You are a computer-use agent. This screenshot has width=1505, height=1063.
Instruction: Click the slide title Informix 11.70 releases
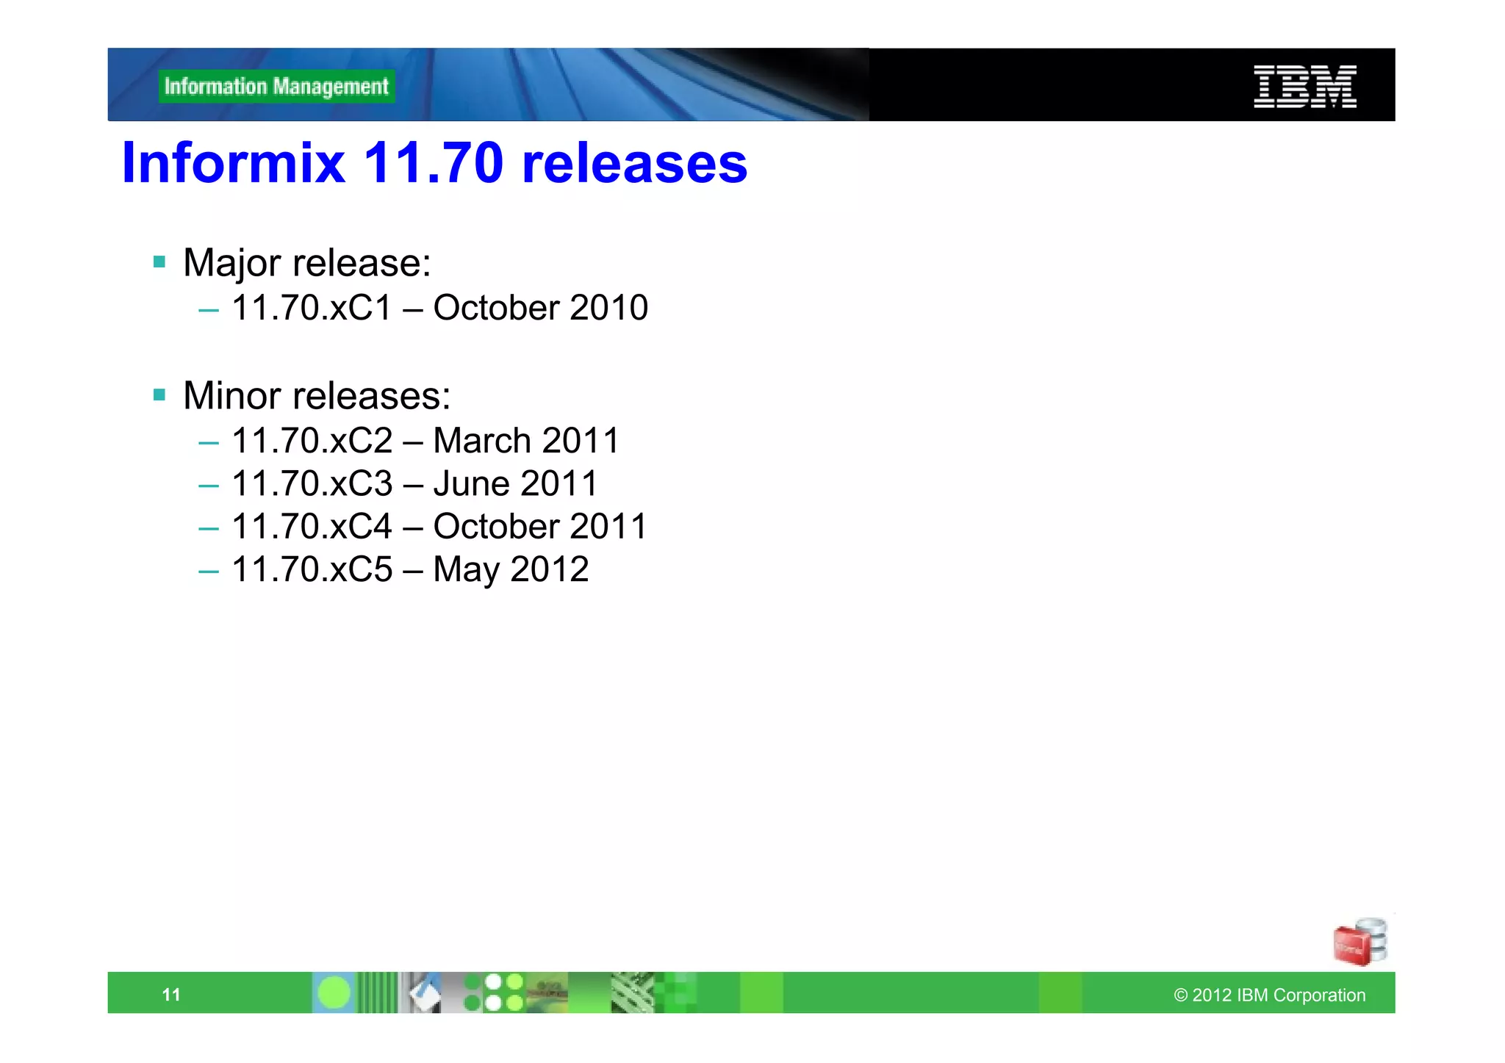[434, 162]
